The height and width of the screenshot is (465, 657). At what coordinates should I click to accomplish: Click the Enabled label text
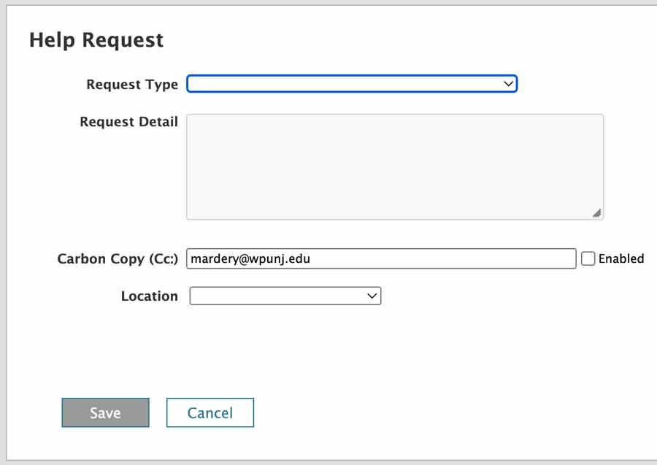621,258
